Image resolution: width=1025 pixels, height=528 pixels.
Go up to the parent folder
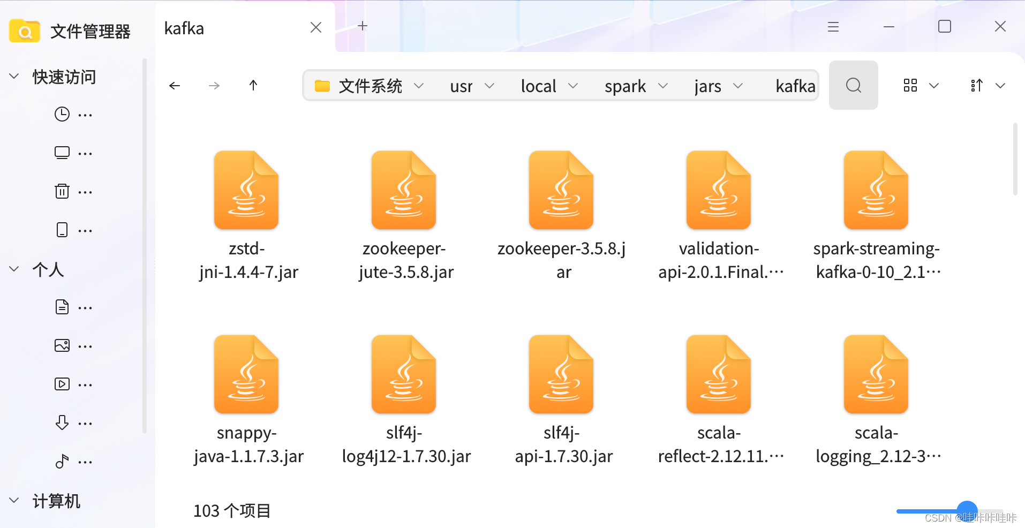pyautogui.click(x=253, y=85)
